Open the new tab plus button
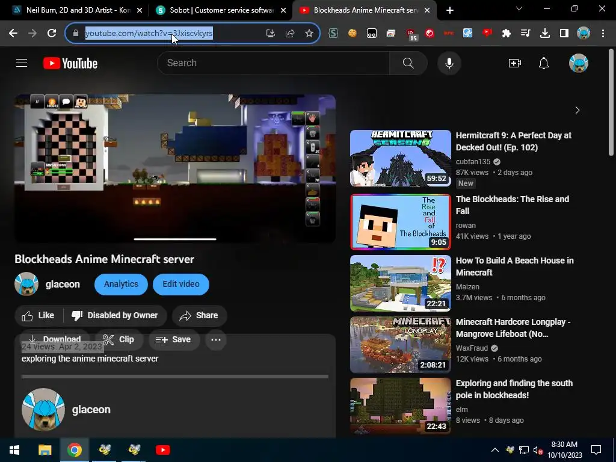The image size is (616, 462). coord(450,10)
